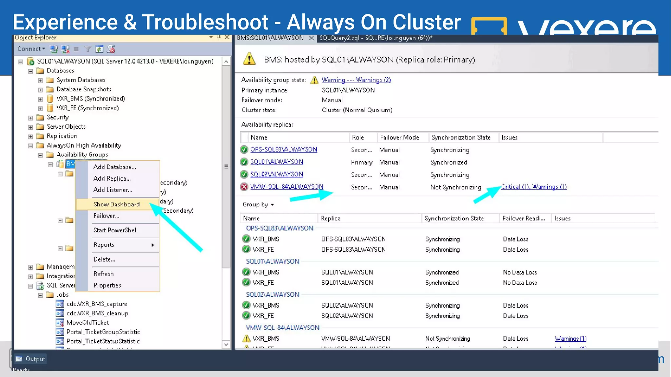This screenshot has height=377, width=671.
Task: Click the red error icon for VMW-SQL-84
Action: click(244, 187)
